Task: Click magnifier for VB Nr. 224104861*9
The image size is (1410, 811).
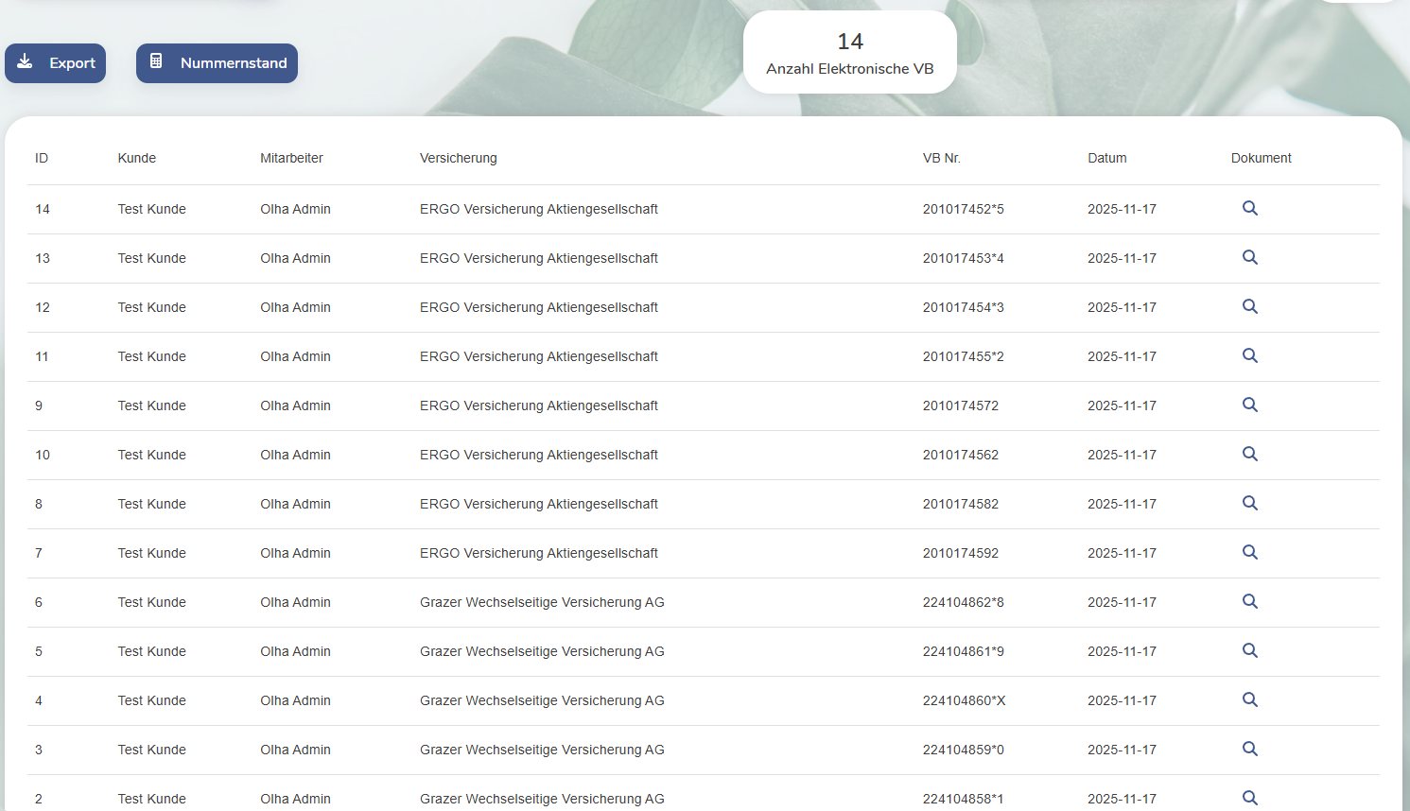Action: click(1249, 651)
